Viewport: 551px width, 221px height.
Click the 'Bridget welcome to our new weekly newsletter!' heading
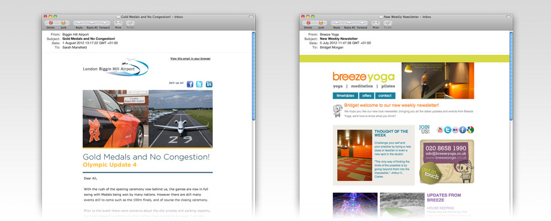pos(392,105)
